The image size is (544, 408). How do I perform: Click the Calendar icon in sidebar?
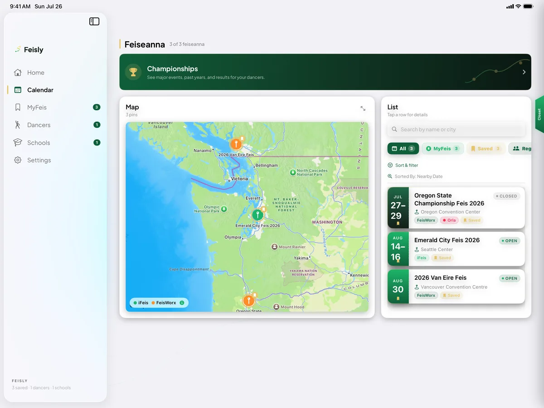pyautogui.click(x=18, y=90)
